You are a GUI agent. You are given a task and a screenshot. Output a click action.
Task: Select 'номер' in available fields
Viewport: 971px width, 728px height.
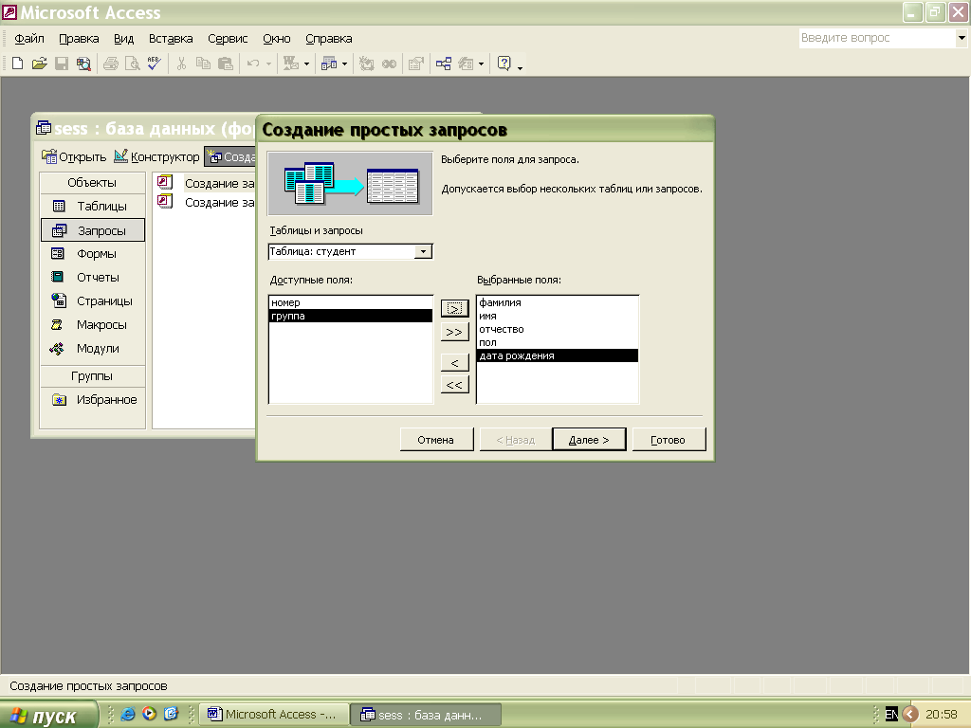pyautogui.click(x=351, y=302)
